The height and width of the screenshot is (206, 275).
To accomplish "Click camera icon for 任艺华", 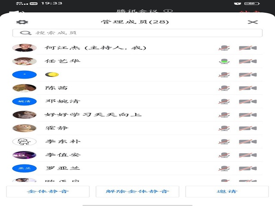I will pos(247,61).
